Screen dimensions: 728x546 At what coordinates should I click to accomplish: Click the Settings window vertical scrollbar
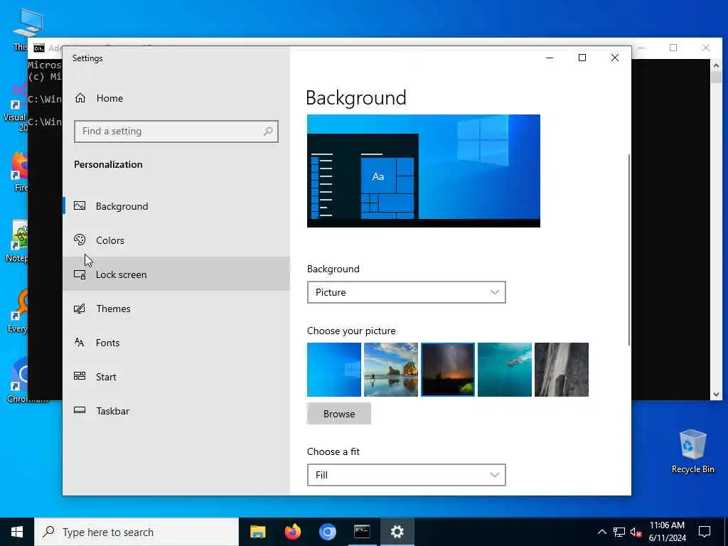pyautogui.click(x=629, y=250)
